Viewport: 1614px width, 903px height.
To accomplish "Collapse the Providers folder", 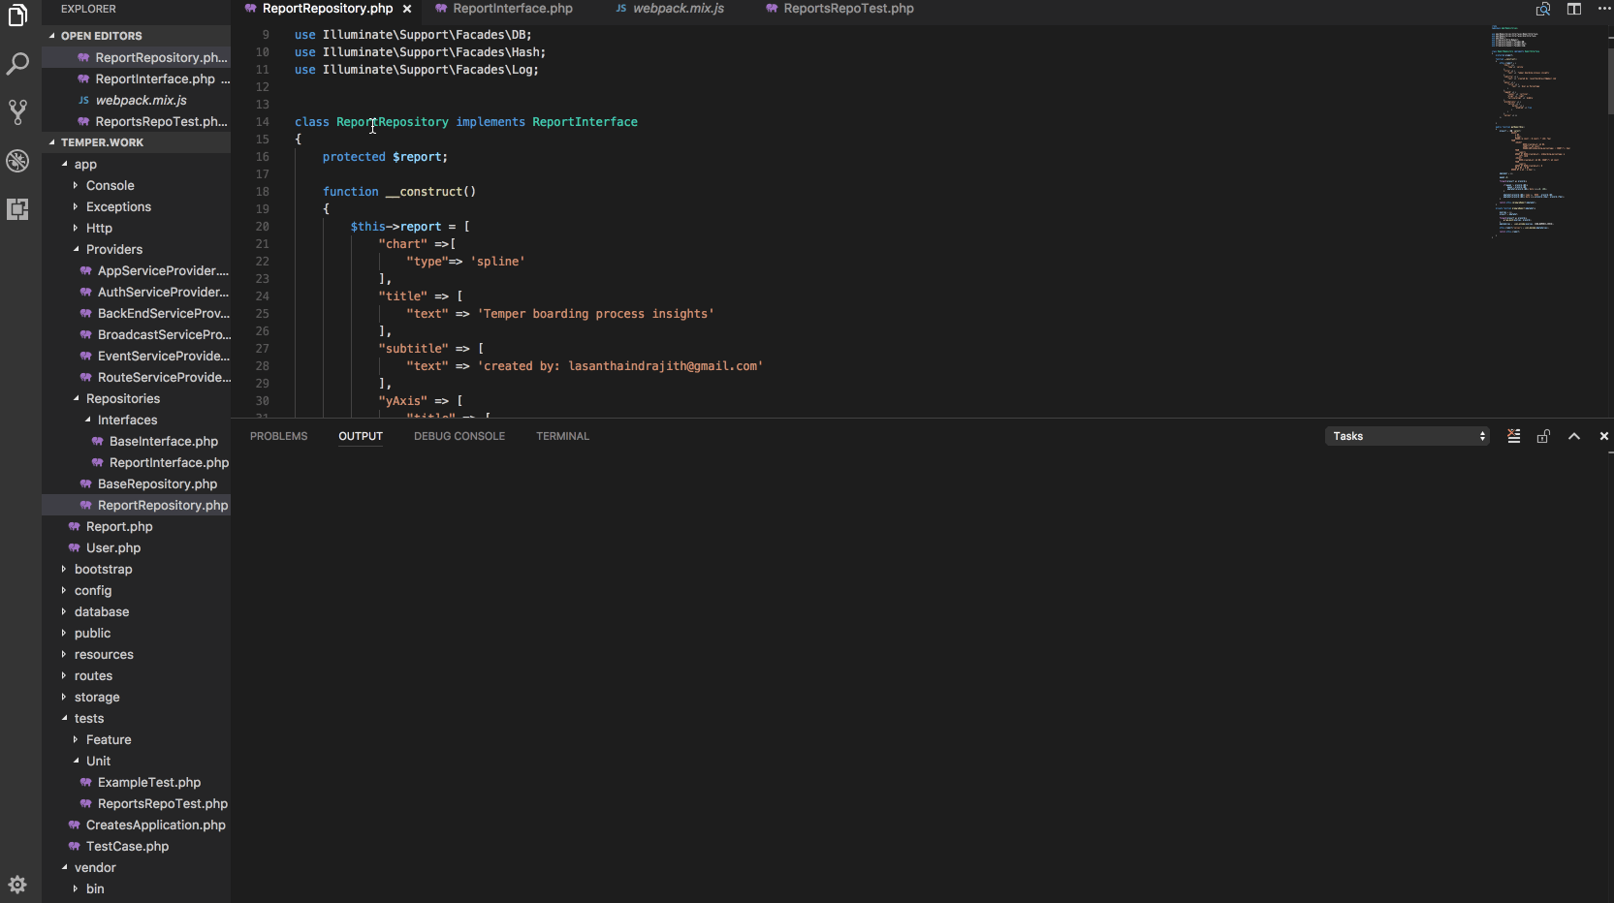I will coord(136,250).
